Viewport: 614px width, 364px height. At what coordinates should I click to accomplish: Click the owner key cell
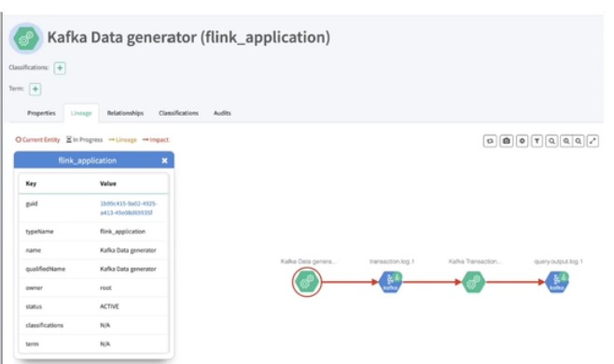coord(35,288)
